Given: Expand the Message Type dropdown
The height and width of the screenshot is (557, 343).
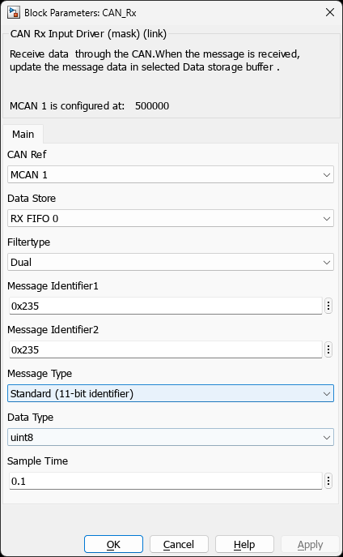Looking at the screenshot, I should point(171,393).
